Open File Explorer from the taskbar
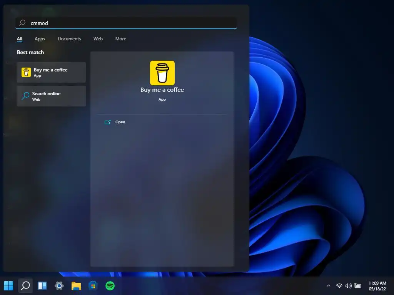Viewport: 394px width, 295px height. pyautogui.click(x=76, y=286)
